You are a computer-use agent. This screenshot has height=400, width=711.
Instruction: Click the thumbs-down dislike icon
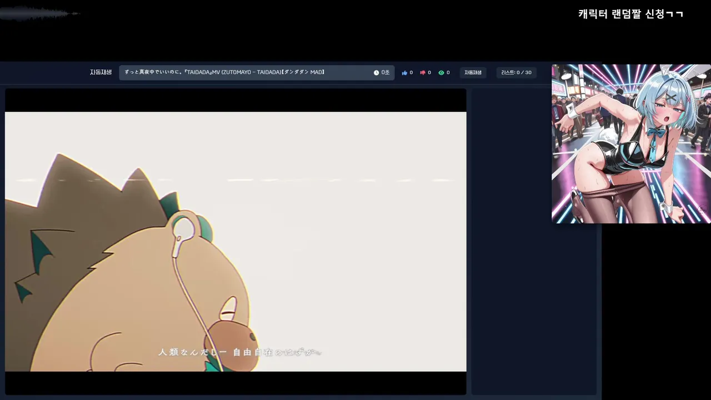pos(423,73)
